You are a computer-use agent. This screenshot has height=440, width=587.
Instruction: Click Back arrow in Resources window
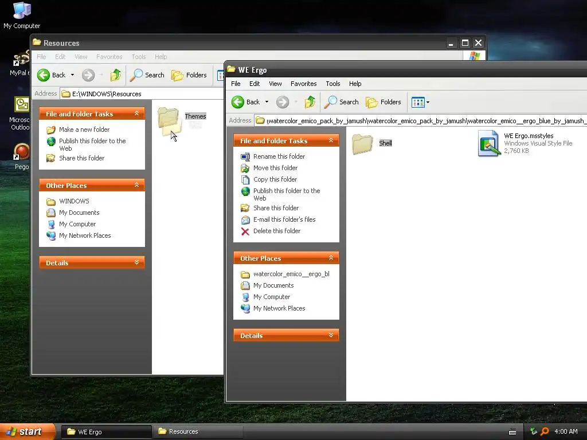44,75
